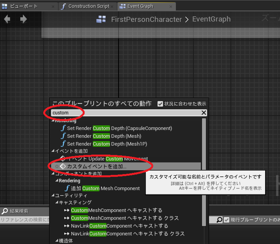Image resolution: width=280 pixels, height=244 pixels.
Task: Close the Construction Script tab
Action: (112, 7)
